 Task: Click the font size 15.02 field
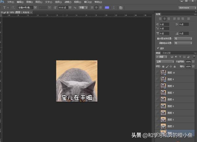click(x=63, y=7)
